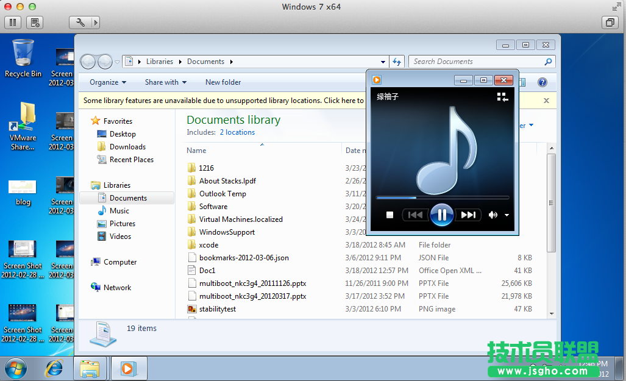The height and width of the screenshot is (381, 626).
Task: Open Windows Media Player from the taskbar
Action: [129, 368]
